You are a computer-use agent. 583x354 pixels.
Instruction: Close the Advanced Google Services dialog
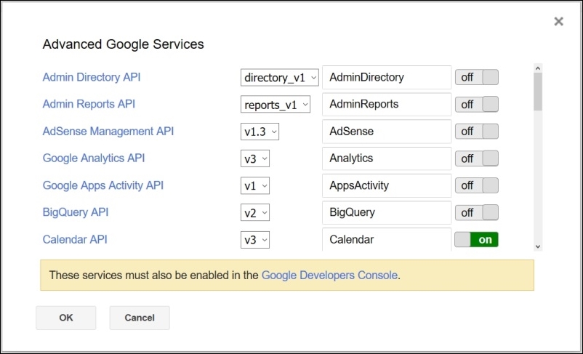point(558,21)
